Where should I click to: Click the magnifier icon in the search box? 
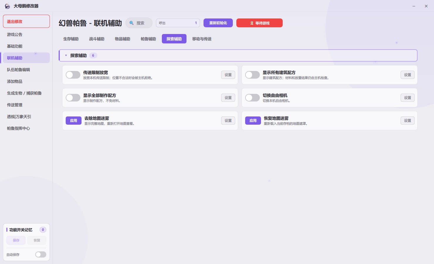click(x=132, y=23)
